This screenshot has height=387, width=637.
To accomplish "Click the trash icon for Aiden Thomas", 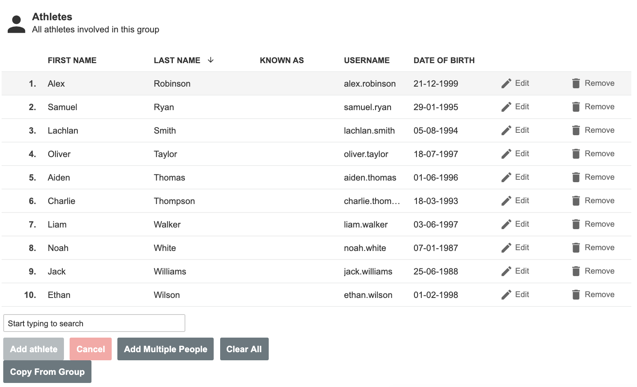I will click(576, 177).
